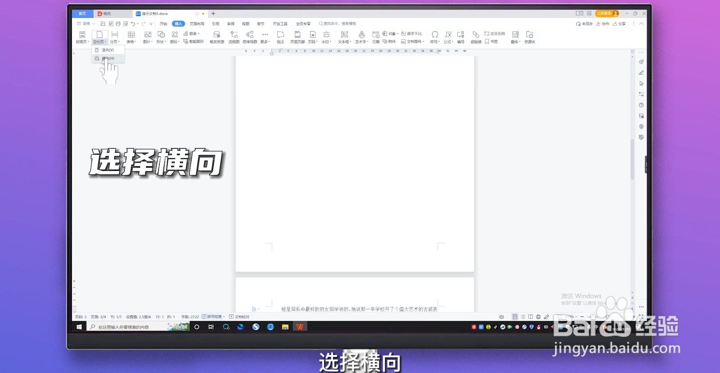Switch to the 页面布局 page layout tab
720x373 pixels.
coord(197,24)
